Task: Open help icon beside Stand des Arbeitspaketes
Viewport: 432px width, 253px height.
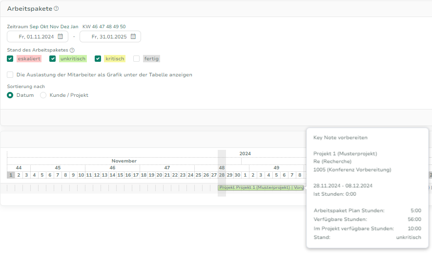Action: (x=72, y=50)
